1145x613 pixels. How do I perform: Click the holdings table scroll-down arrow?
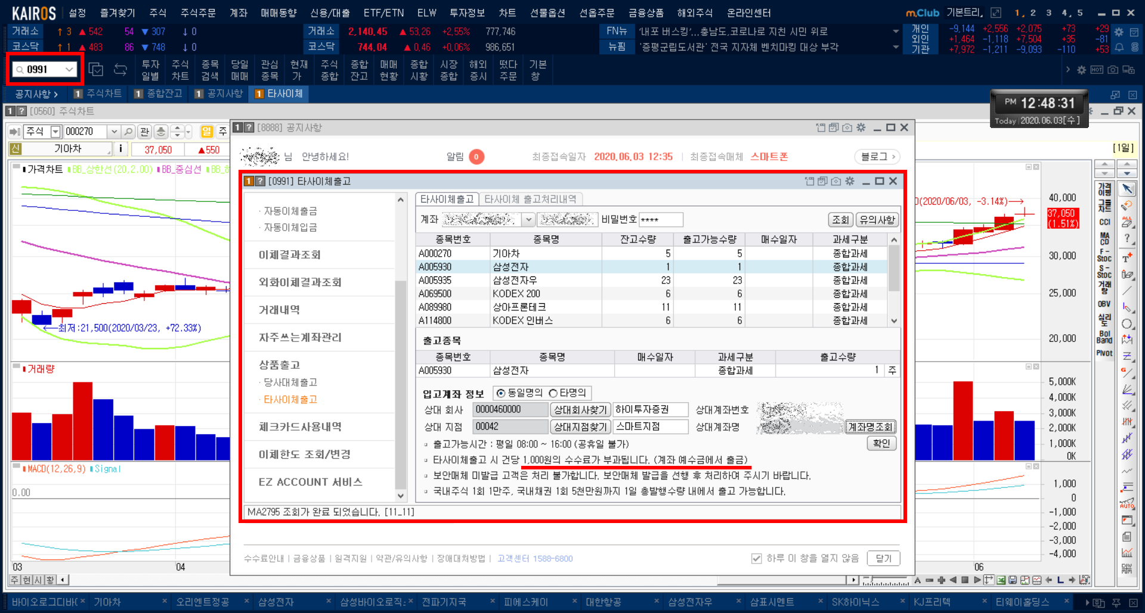click(894, 320)
